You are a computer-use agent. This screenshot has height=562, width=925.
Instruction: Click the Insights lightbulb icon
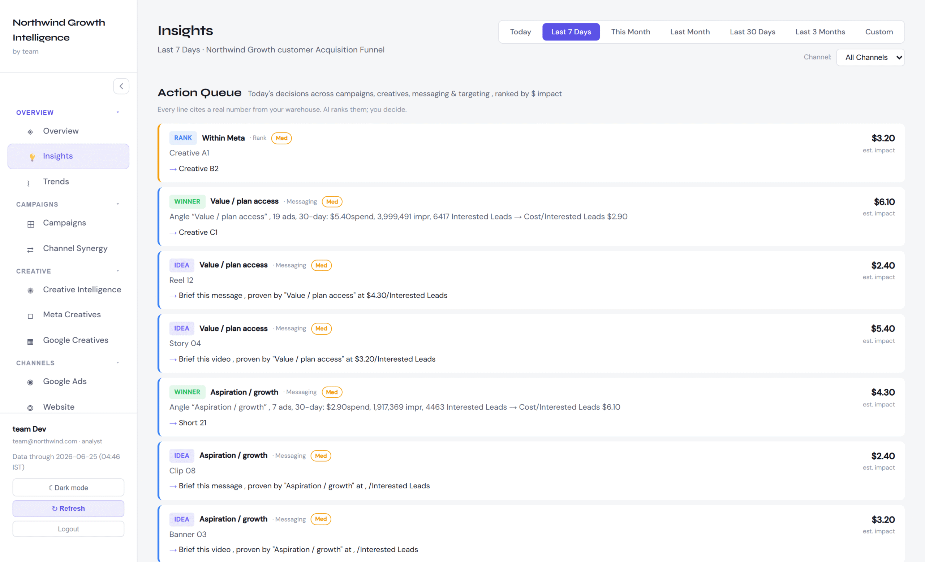[32, 157]
